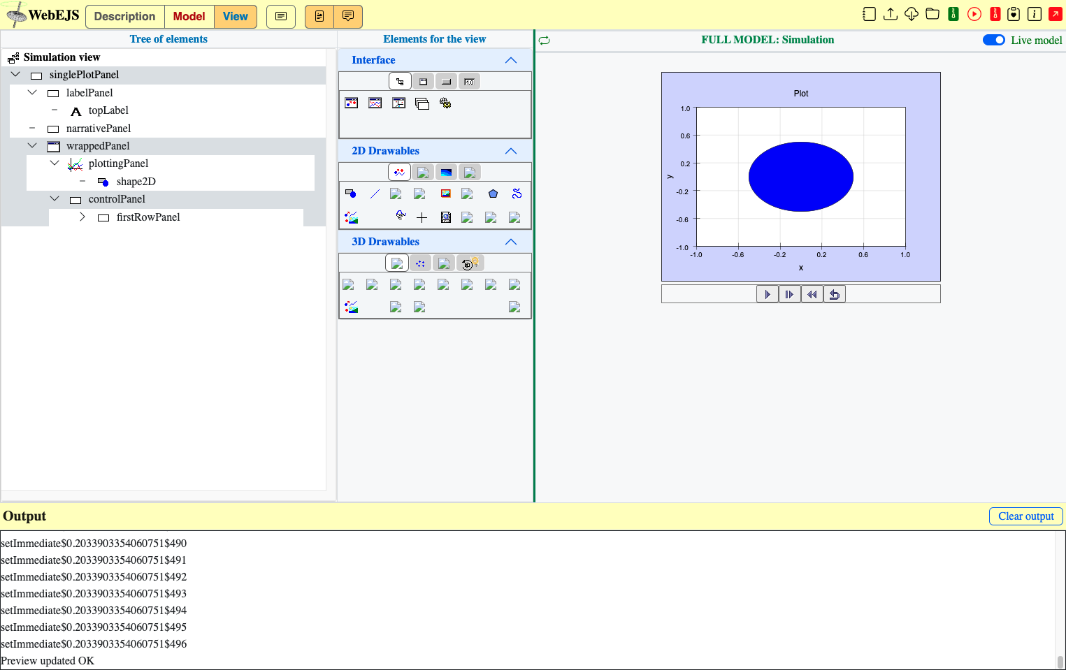Viewport: 1066px width, 670px height.
Task: Choose the yellow gears icon in Interface
Action: (445, 103)
